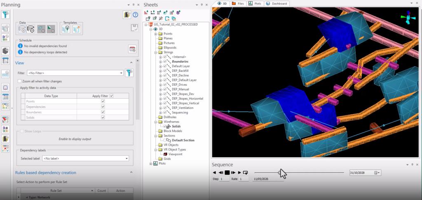Click the filter funnel icon beside Filter dropdown

click(x=129, y=73)
